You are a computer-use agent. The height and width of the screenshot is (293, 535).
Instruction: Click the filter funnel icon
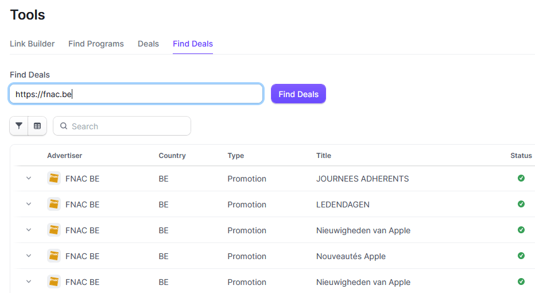[x=19, y=126]
